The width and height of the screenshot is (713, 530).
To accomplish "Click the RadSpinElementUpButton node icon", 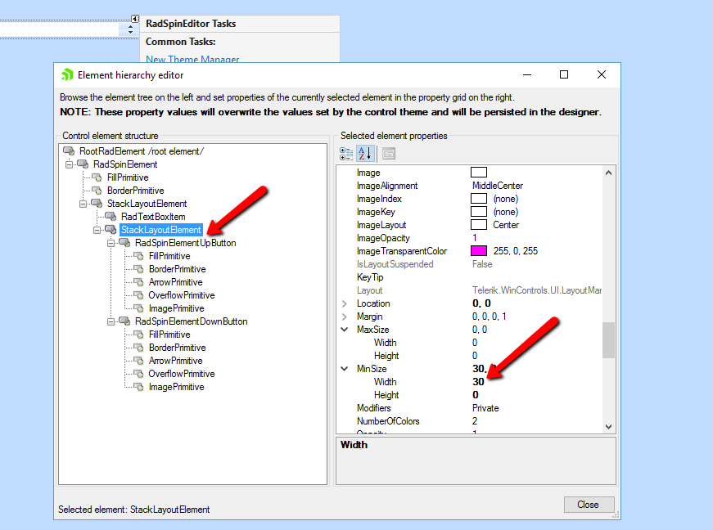I will point(124,243).
